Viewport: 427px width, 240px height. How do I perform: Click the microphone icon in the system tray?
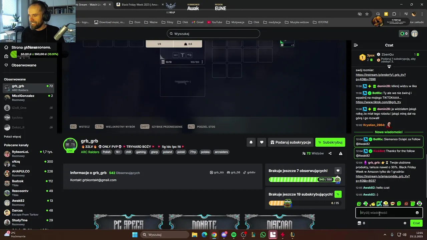(392, 235)
